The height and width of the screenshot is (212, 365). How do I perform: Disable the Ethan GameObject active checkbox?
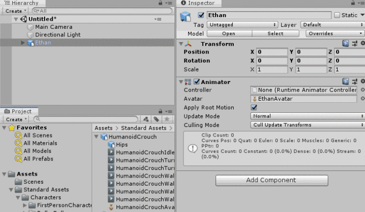201,15
